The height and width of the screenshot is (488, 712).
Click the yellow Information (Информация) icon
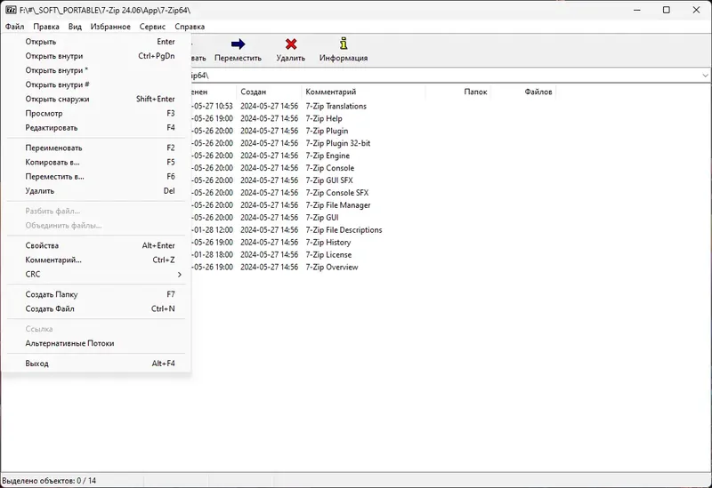[x=344, y=44]
